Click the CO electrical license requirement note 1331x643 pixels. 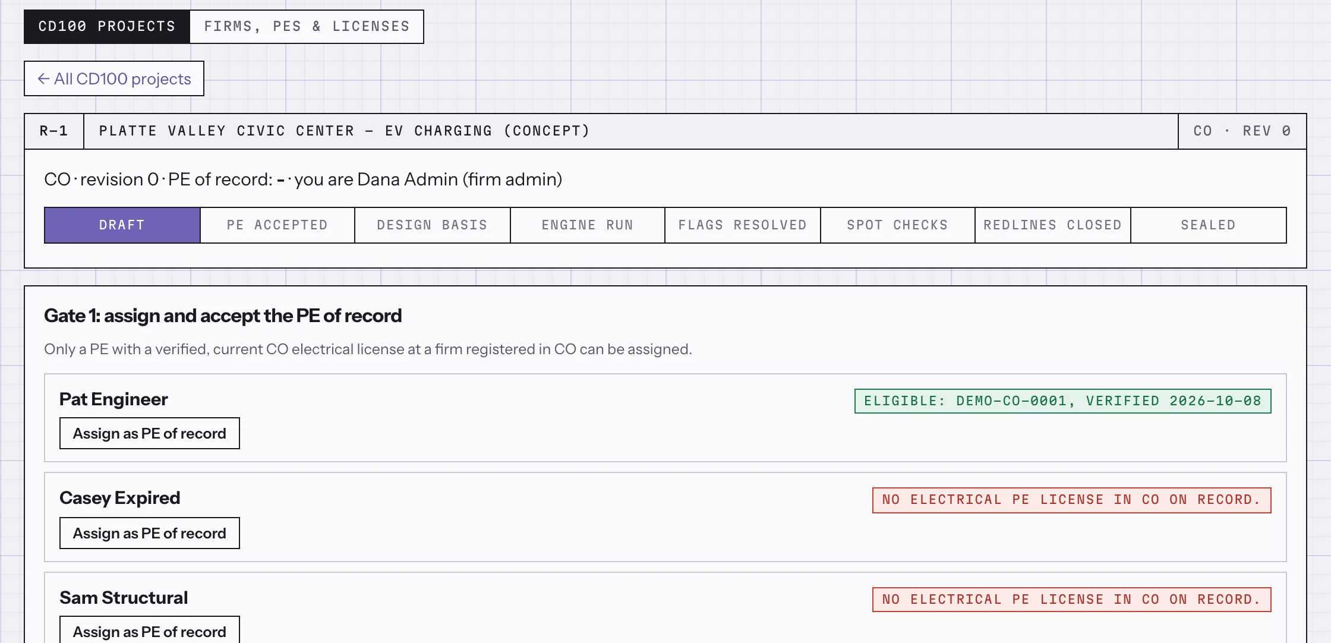tap(368, 349)
